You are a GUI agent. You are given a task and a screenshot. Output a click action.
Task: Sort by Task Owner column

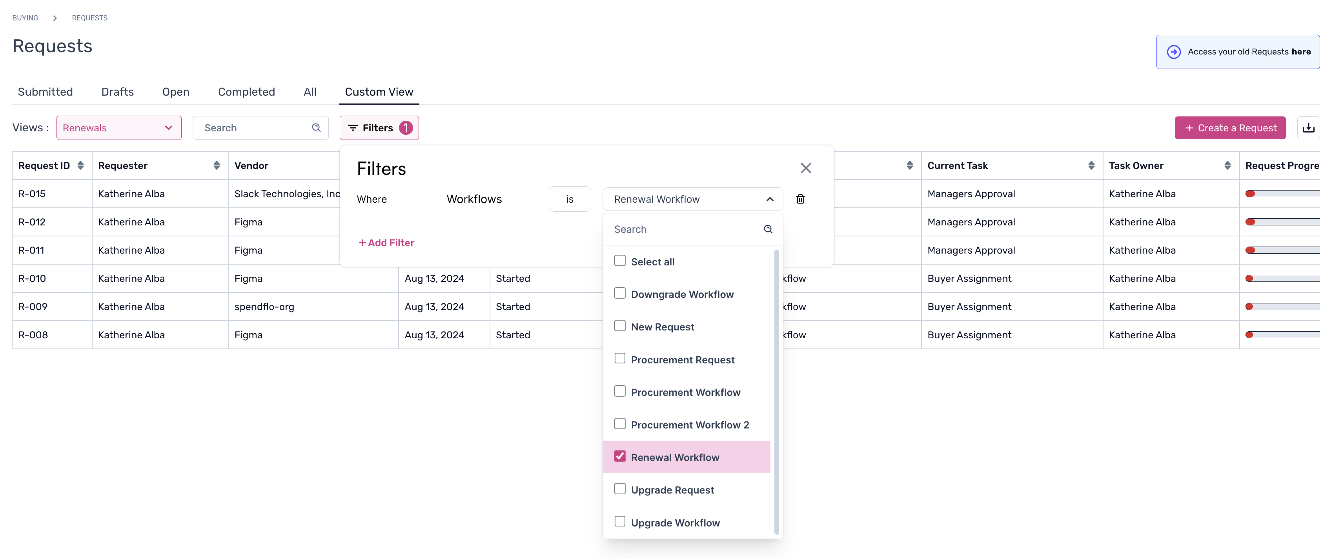(1227, 165)
